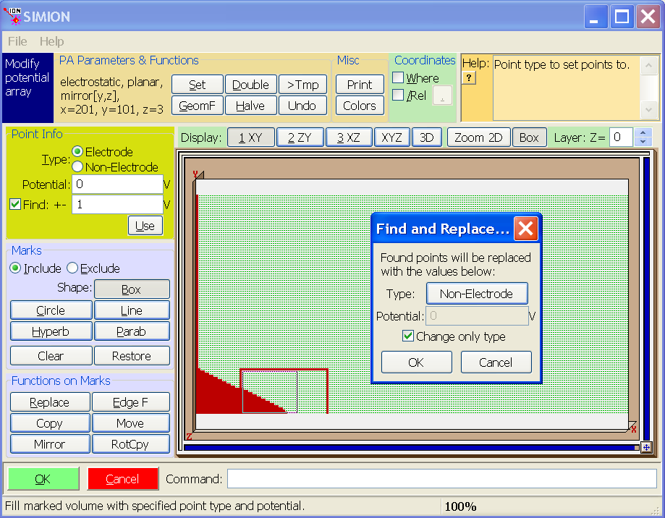Click the Move function button
Viewport: 665px width, 518px height.
point(131,423)
